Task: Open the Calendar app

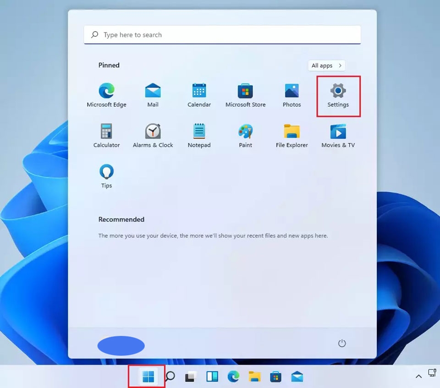Action: tap(199, 91)
